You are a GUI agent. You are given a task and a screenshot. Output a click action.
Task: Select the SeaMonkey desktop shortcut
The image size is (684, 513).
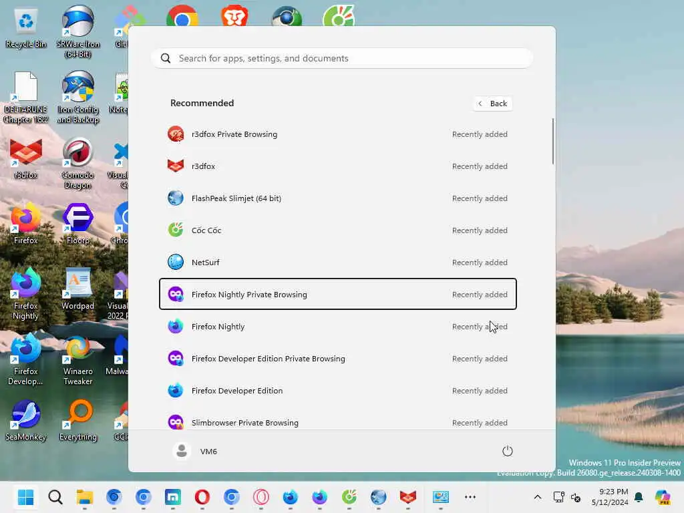pyautogui.click(x=26, y=421)
